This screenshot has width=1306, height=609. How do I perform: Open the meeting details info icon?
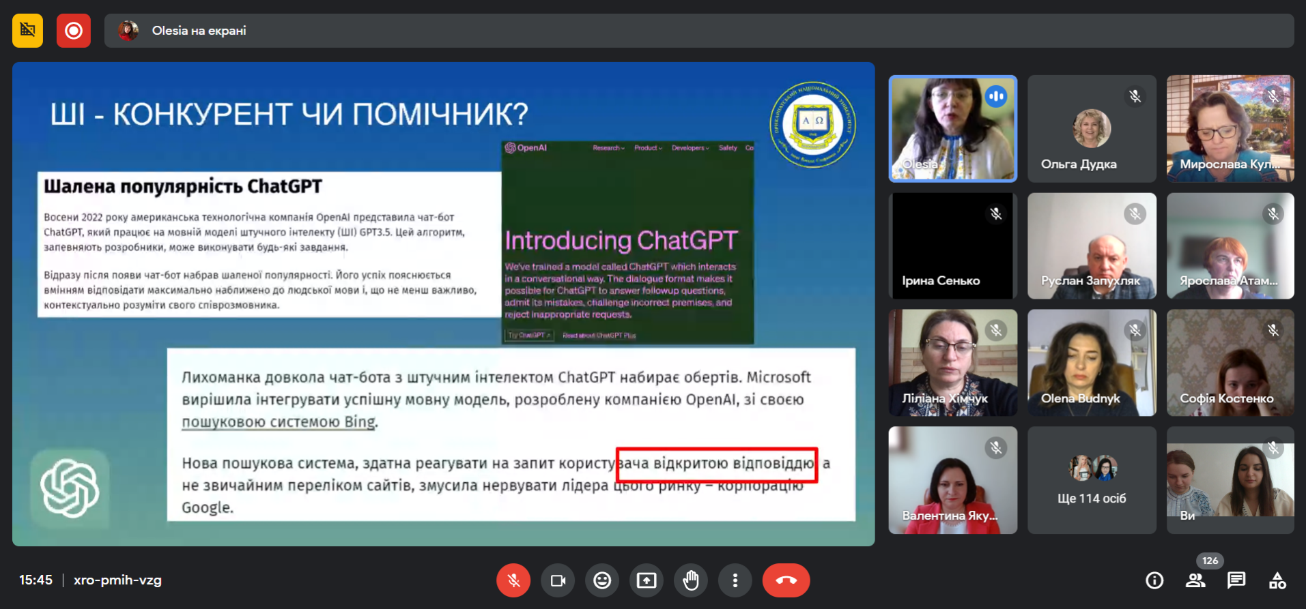(1154, 580)
